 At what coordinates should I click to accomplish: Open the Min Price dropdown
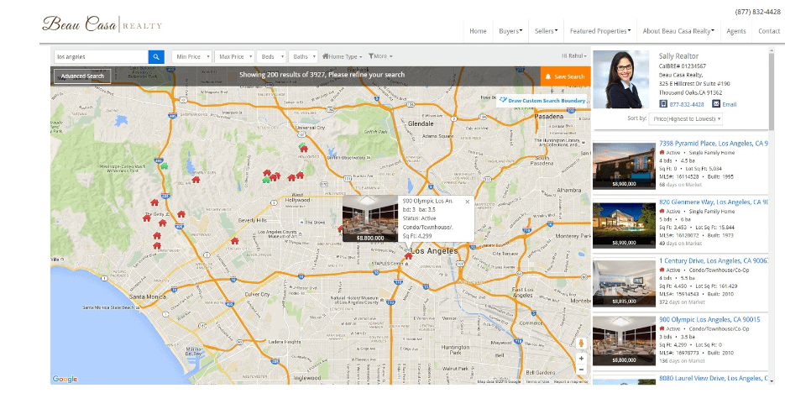(x=191, y=57)
